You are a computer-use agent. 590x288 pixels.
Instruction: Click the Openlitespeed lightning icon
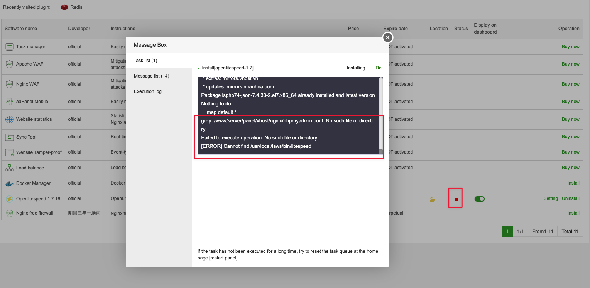click(9, 199)
